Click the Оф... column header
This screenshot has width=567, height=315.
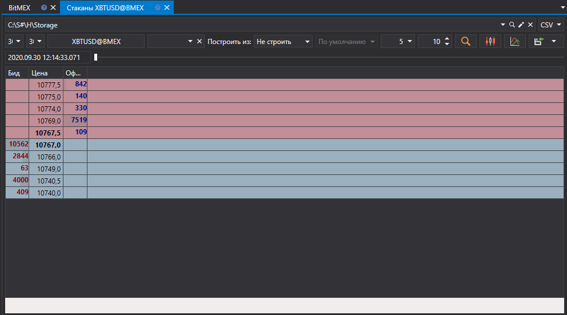(75, 73)
